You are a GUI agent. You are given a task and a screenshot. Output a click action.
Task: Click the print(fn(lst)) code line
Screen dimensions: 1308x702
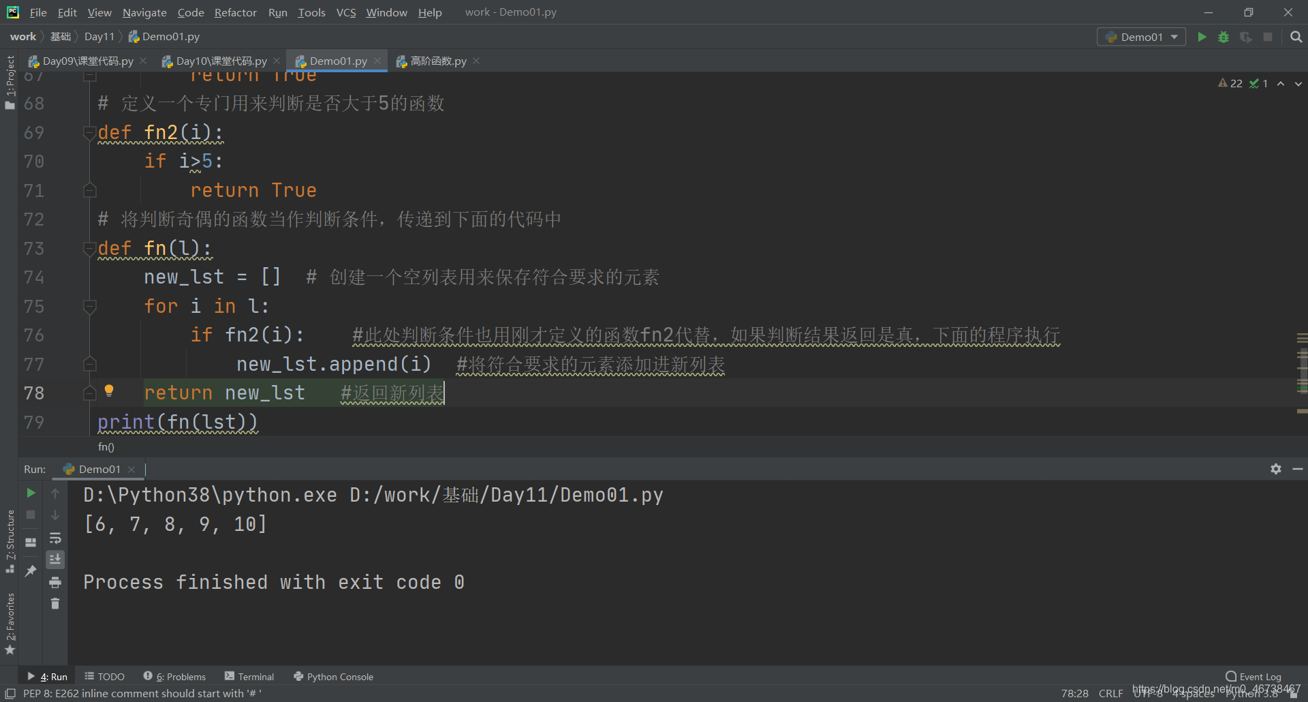coord(178,422)
